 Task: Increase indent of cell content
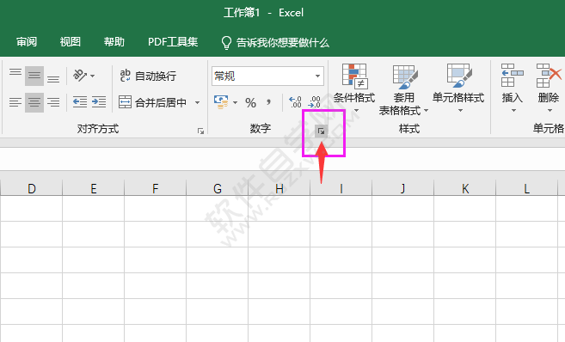coord(99,102)
